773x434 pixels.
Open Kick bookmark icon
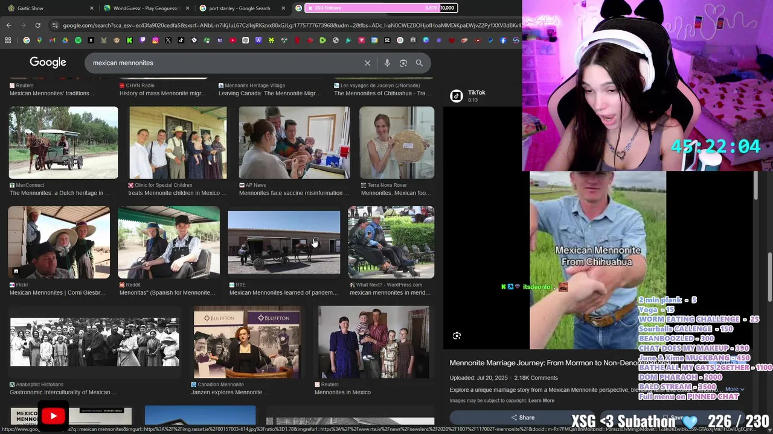(x=129, y=40)
